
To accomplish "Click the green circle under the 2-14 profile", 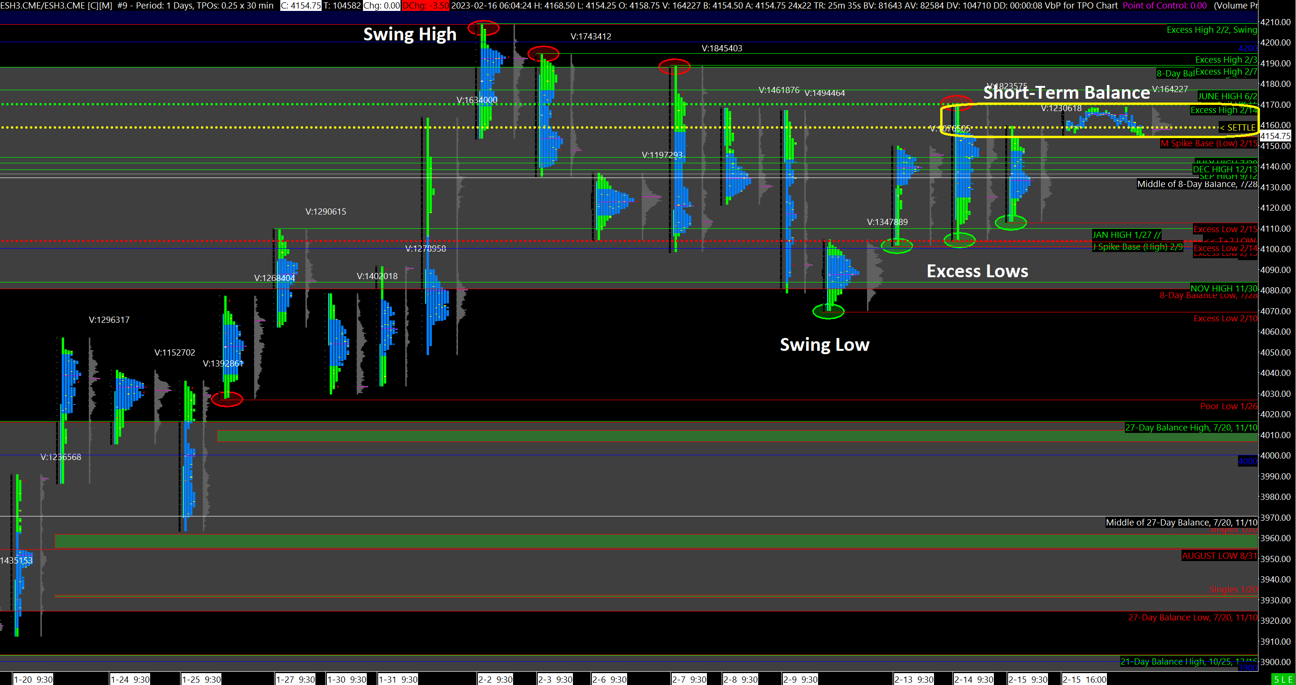I will [960, 240].
